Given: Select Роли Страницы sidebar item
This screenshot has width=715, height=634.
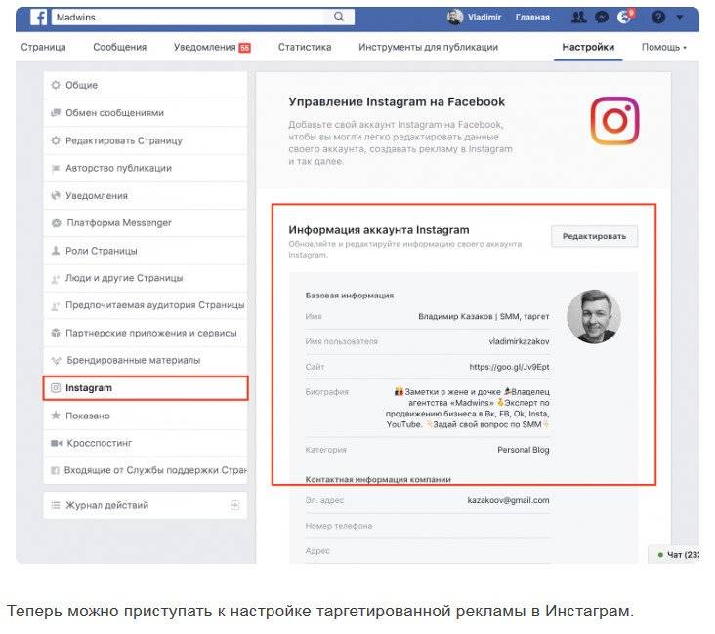Looking at the screenshot, I should click(x=146, y=251).
